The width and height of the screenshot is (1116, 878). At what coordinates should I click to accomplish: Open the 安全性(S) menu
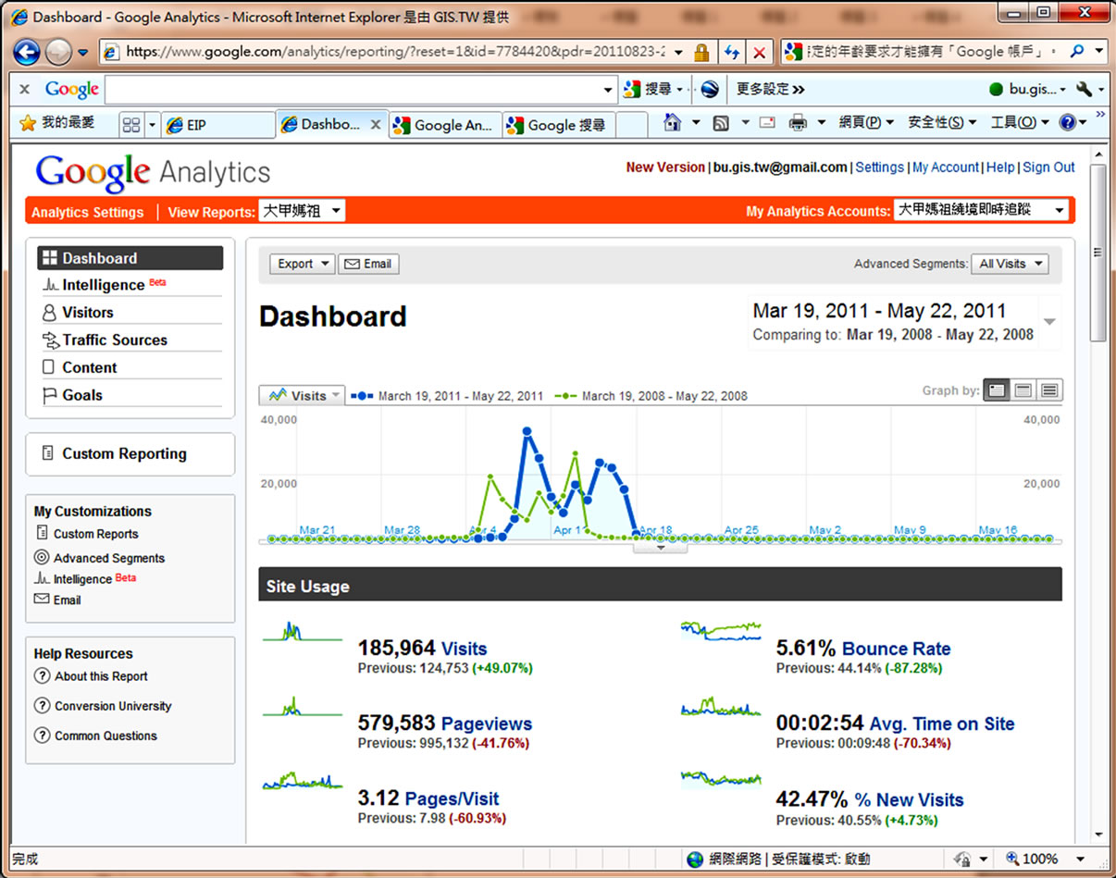(942, 122)
